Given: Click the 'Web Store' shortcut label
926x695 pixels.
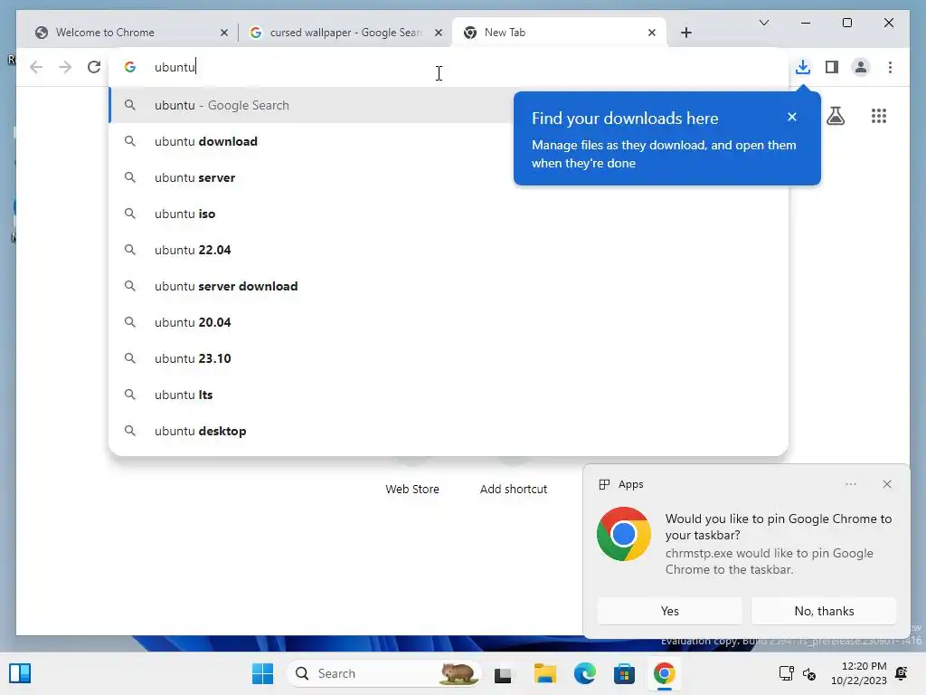Looking at the screenshot, I should 412,489.
